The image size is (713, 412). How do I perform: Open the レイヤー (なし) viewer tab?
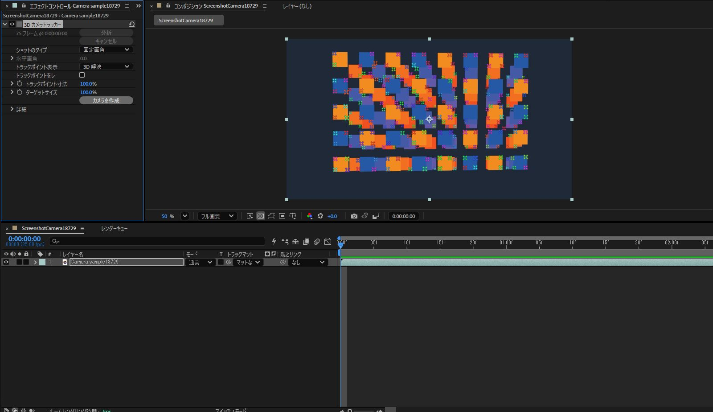[297, 6]
